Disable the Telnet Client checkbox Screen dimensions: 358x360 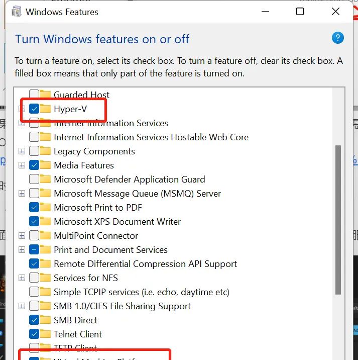pos(34,334)
